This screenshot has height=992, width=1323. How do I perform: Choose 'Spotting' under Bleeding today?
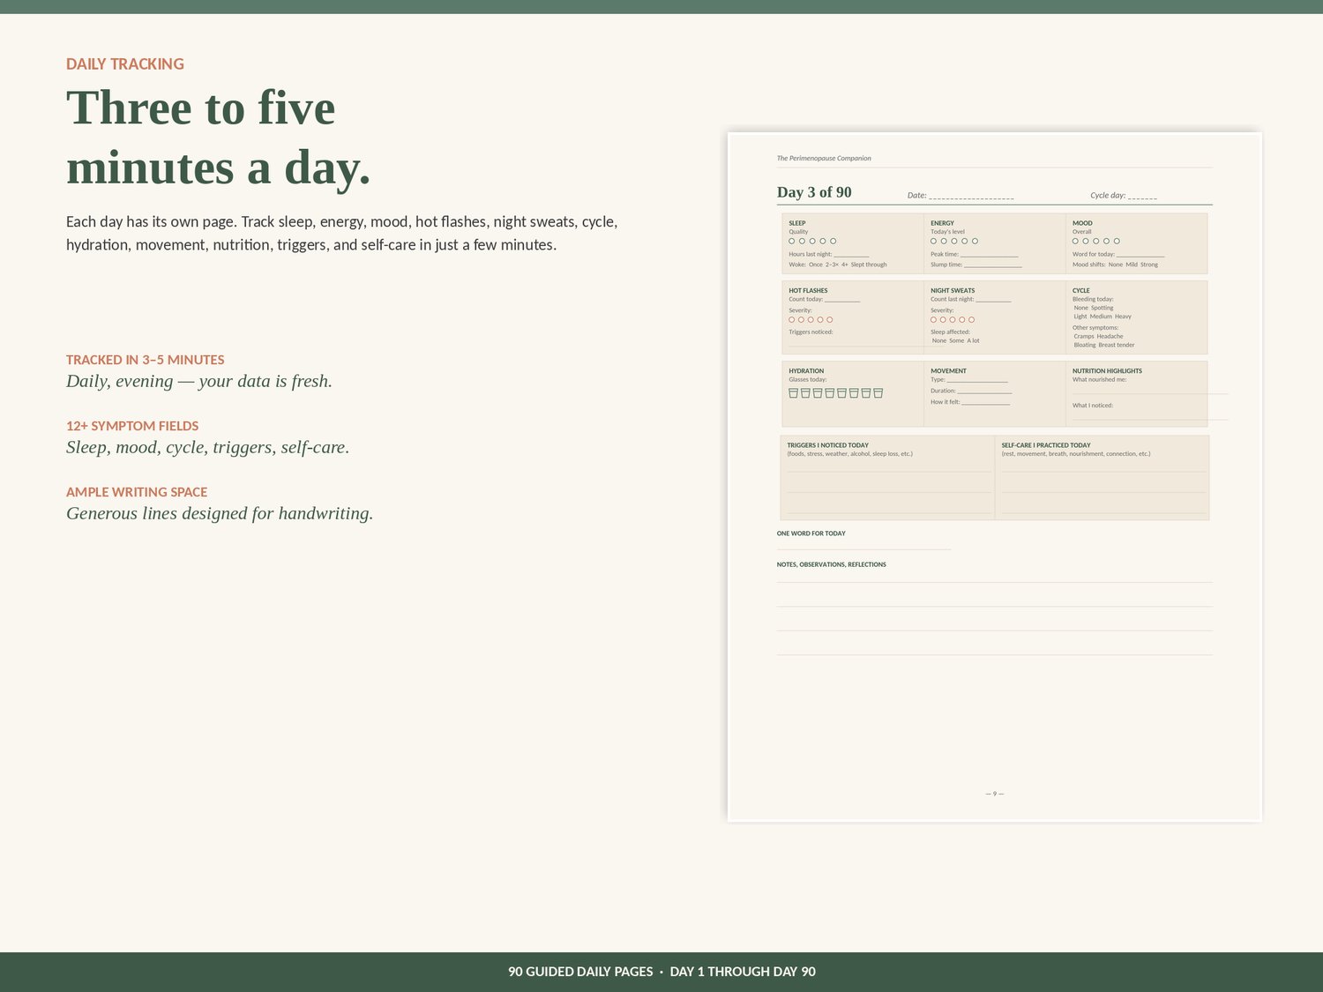pos(1102,308)
